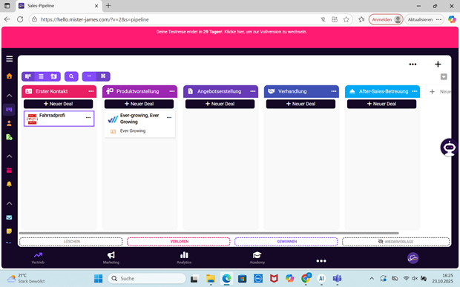
Task: Add a new pipeline stage column
Action: [439, 92]
